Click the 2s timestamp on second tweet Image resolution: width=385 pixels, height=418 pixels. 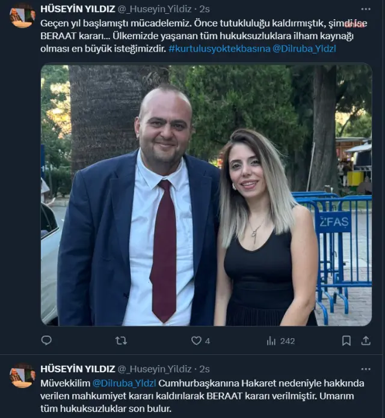coord(205,369)
